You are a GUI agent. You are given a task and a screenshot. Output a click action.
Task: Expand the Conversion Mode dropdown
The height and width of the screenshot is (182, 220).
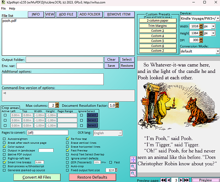(218, 51)
